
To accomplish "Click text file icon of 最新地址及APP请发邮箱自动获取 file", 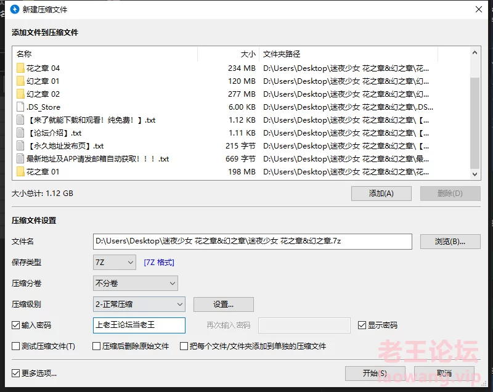I will [20, 159].
